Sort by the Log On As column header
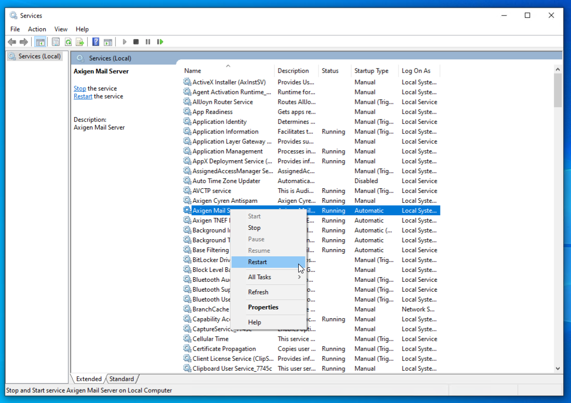The width and height of the screenshot is (571, 403). 419,71
